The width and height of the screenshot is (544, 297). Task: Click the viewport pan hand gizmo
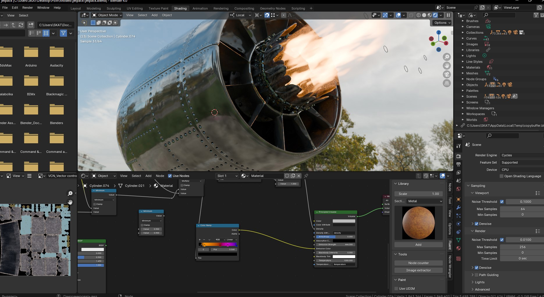tap(447, 66)
